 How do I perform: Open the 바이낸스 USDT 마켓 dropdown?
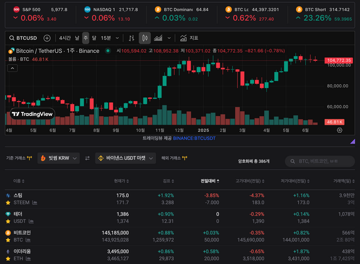click(x=125, y=158)
